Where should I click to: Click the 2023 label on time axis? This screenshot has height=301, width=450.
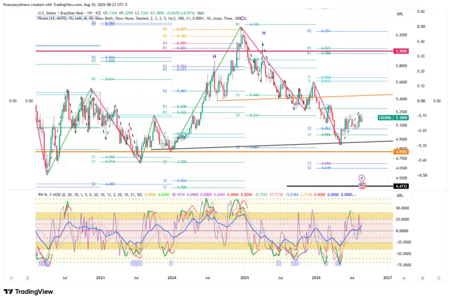click(x=101, y=278)
